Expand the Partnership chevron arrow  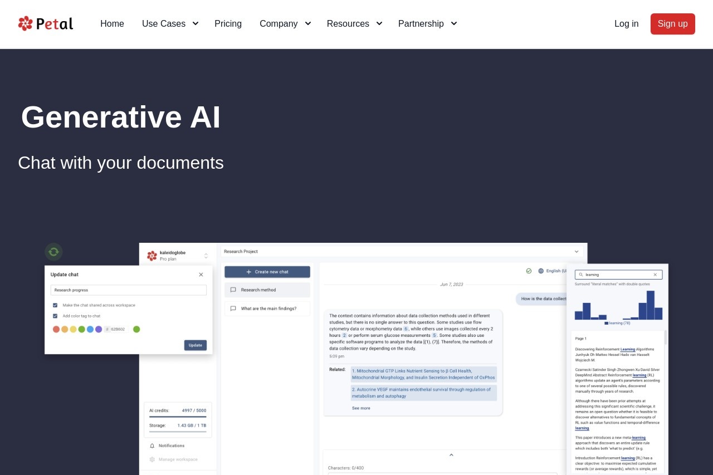tap(454, 23)
